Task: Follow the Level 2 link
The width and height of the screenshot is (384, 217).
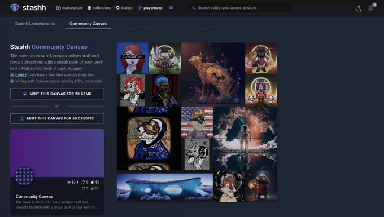Action: [x=21, y=75]
